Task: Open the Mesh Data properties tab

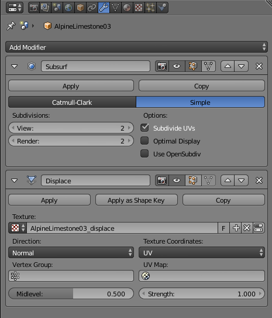Action: tap(115, 8)
